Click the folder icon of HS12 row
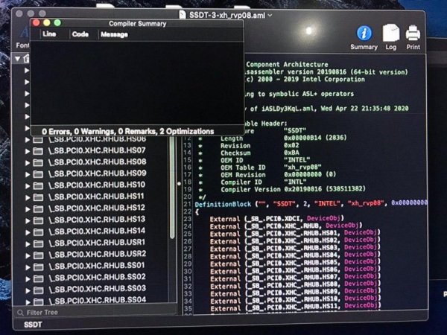Viewport: 447px width, 335px height. [38, 208]
